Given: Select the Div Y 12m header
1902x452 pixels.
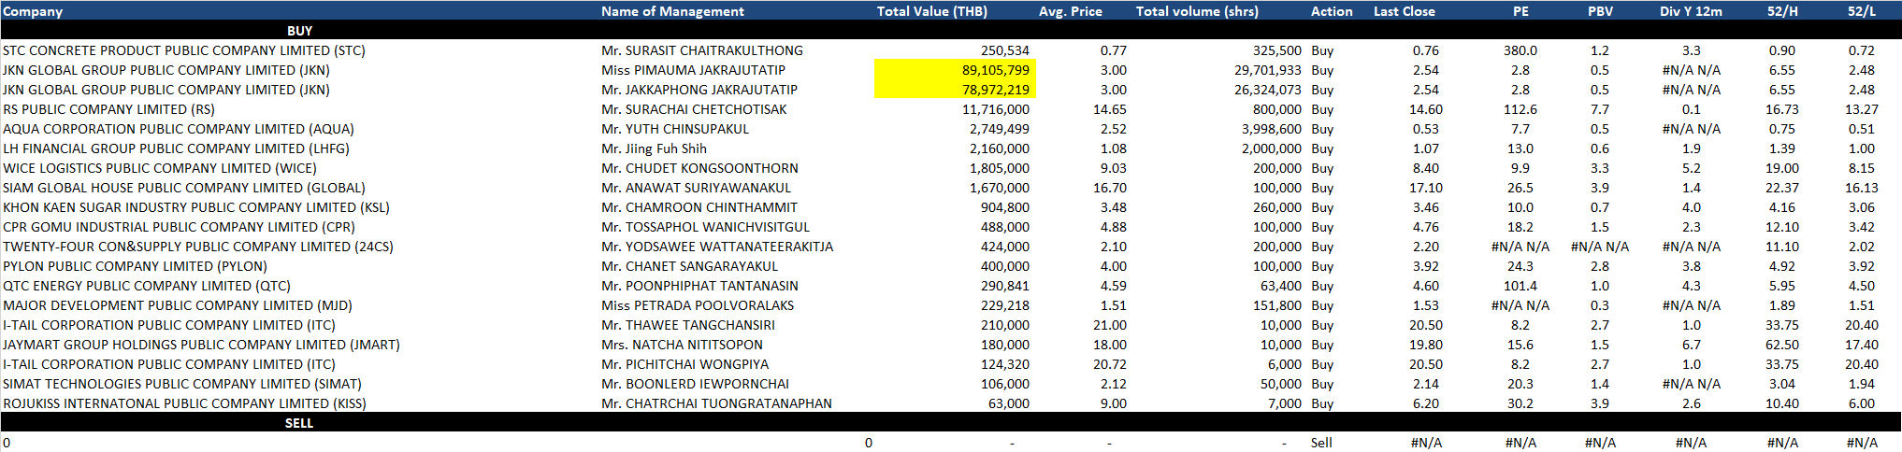Looking at the screenshot, I should point(1691,11).
